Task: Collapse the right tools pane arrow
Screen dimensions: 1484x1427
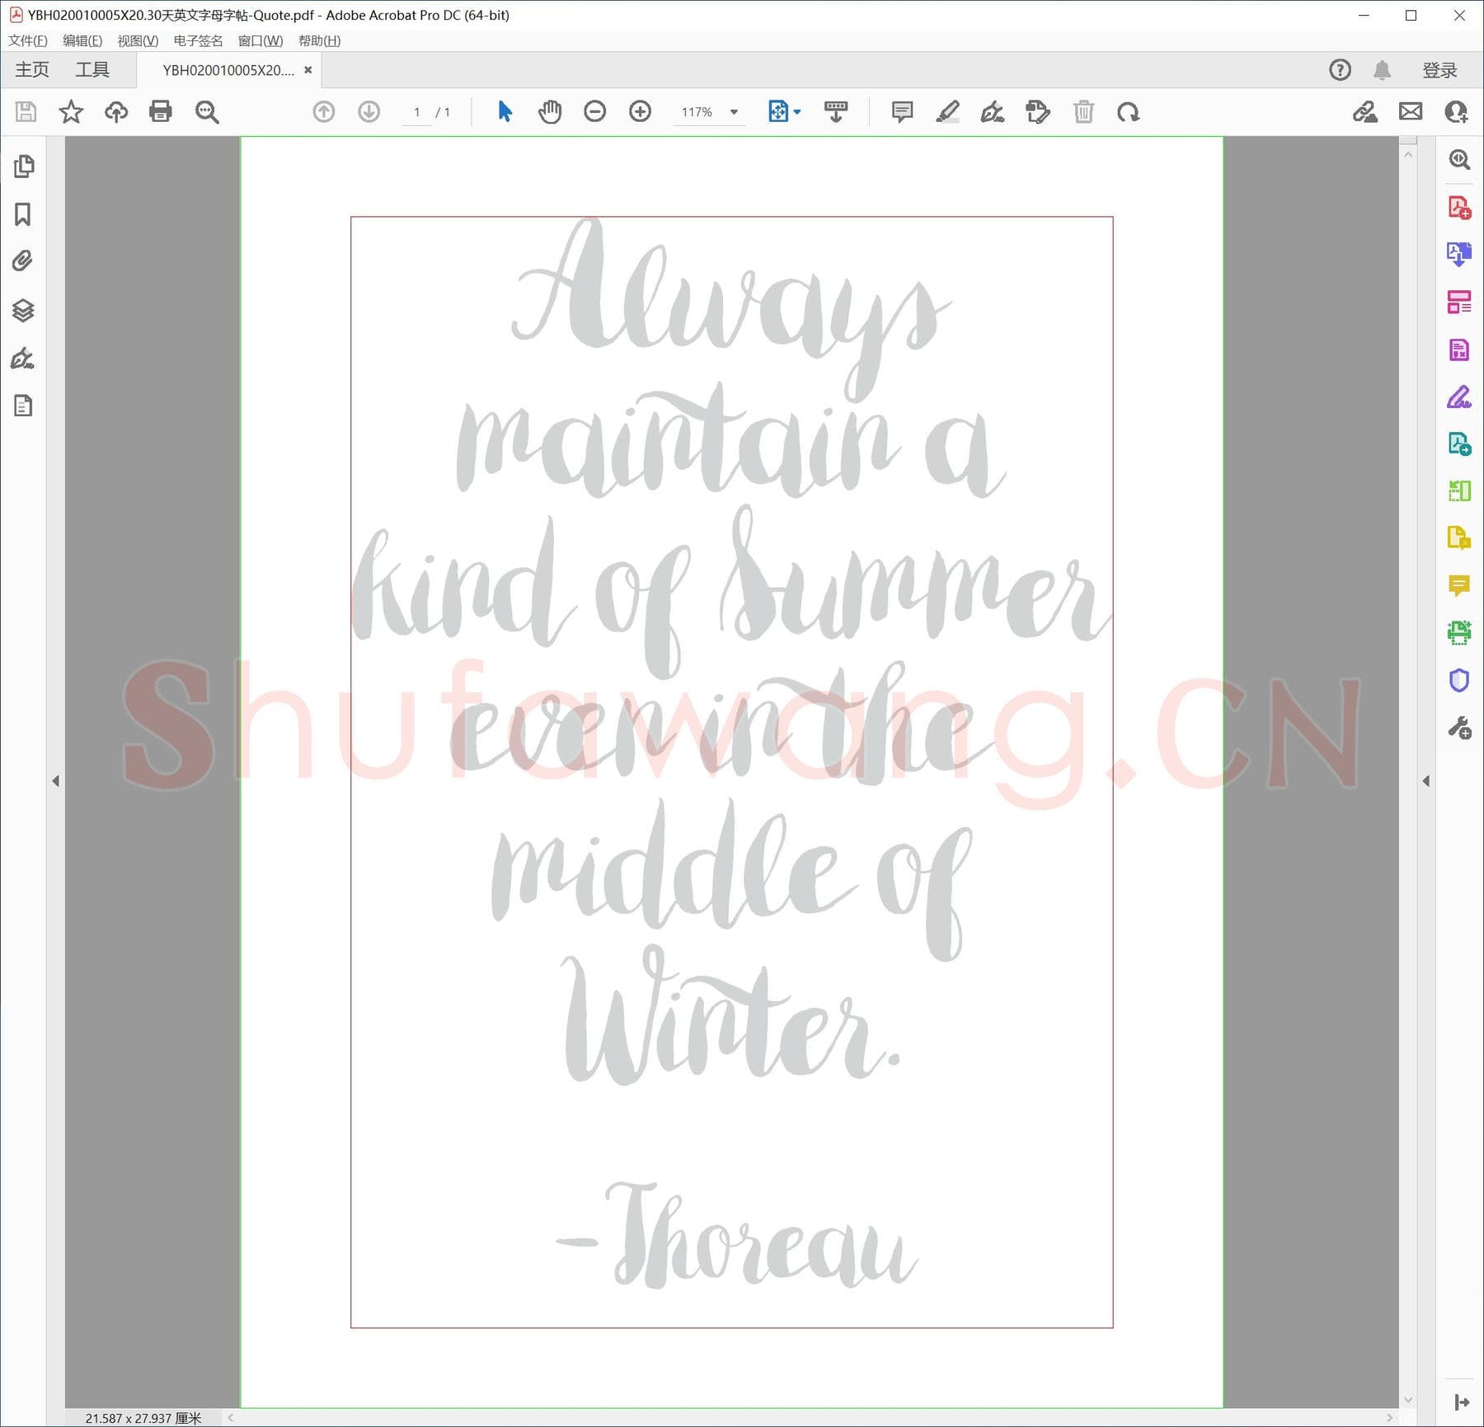Action: click(1426, 781)
